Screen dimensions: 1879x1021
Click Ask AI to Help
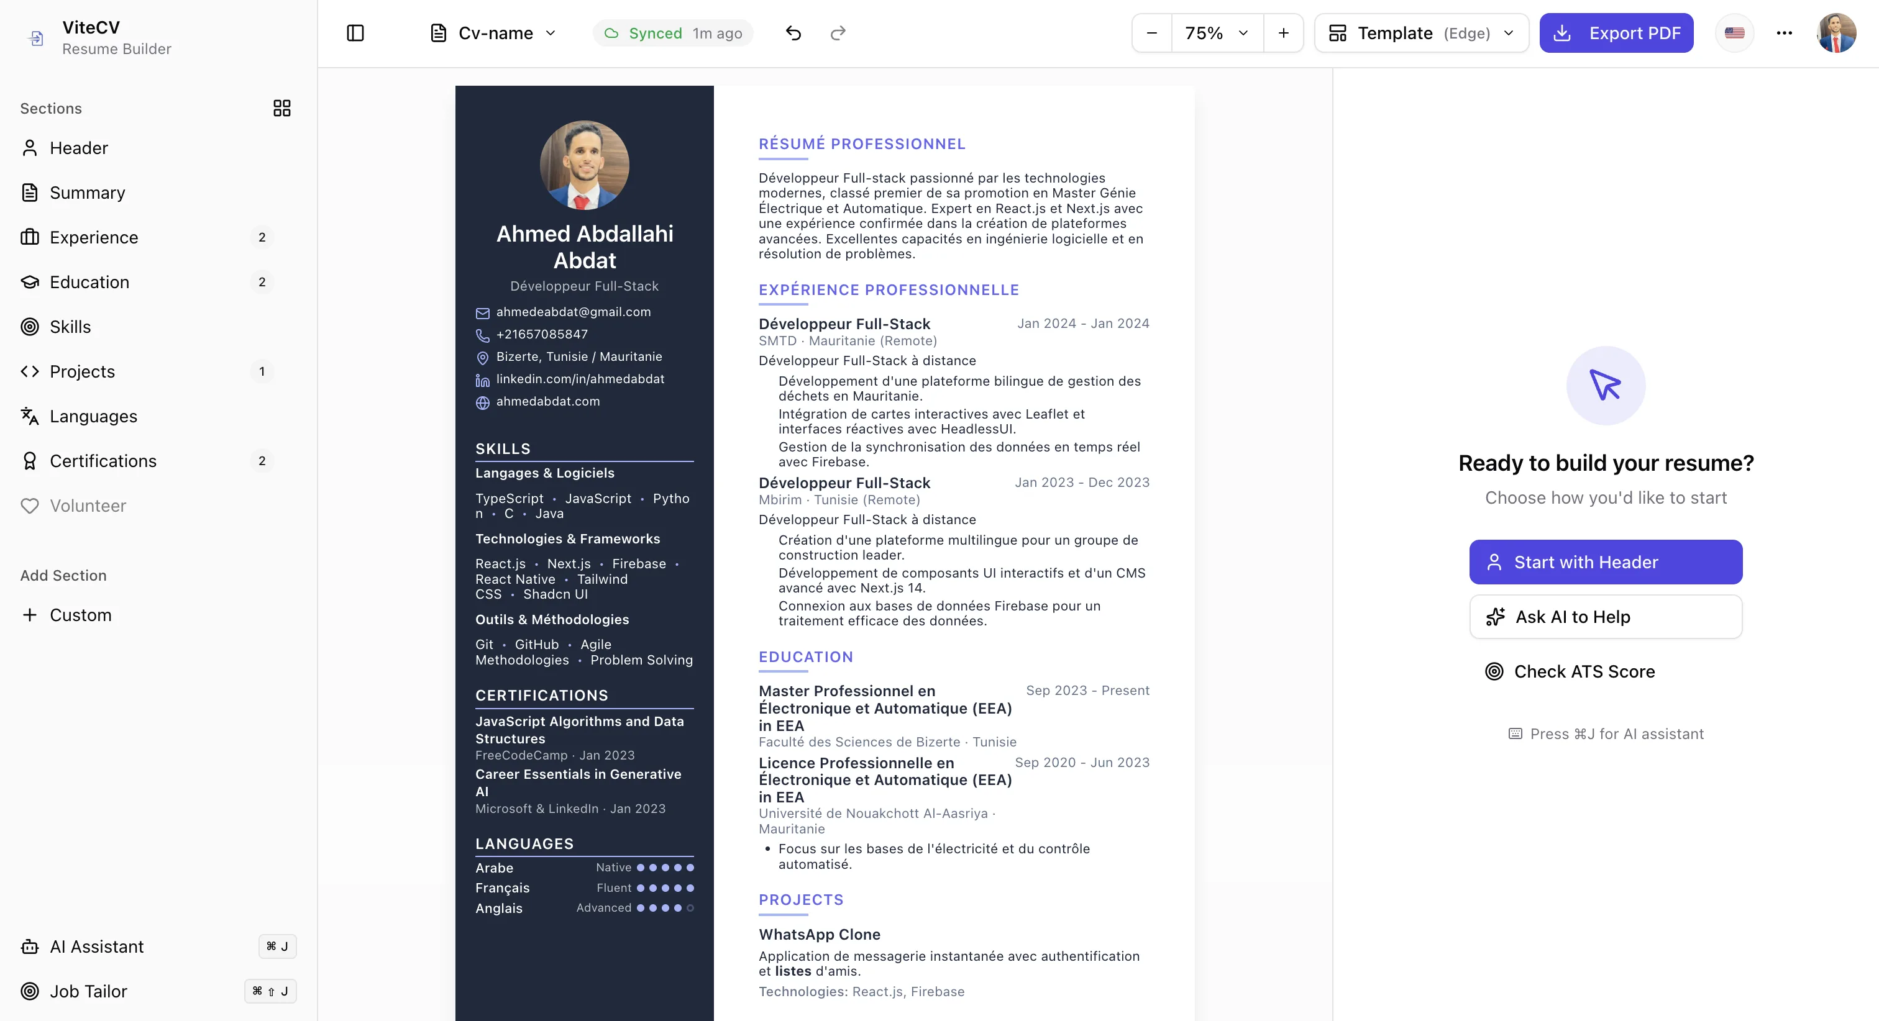click(x=1605, y=616)
